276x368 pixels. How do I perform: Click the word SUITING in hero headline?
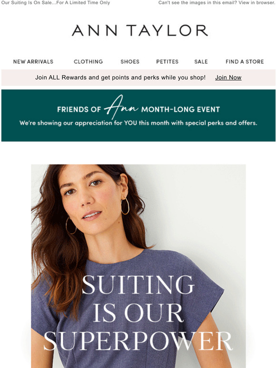[x=138, y=284]
